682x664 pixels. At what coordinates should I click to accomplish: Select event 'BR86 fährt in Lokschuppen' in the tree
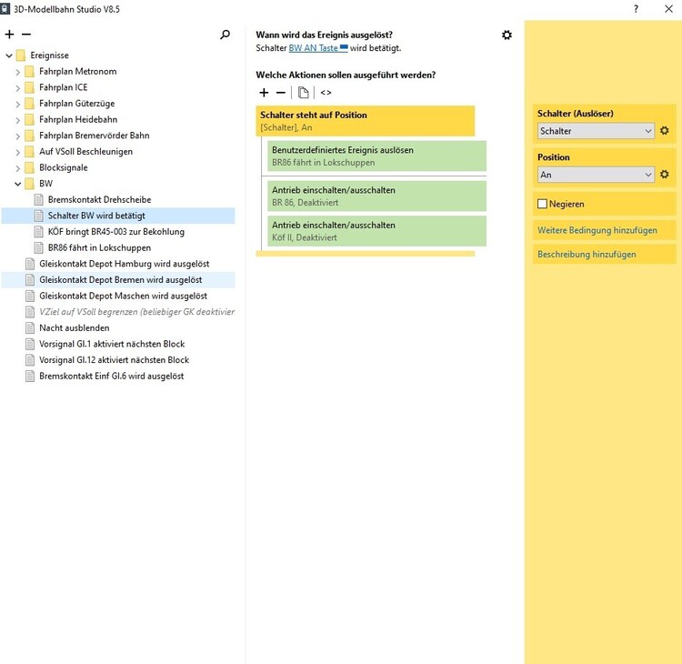coord(100,248)
